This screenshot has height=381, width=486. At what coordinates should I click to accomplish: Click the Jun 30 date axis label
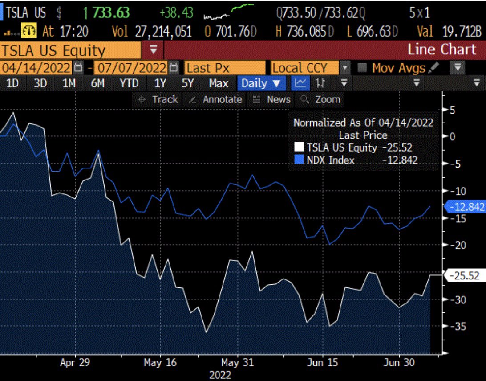(399, 362)
